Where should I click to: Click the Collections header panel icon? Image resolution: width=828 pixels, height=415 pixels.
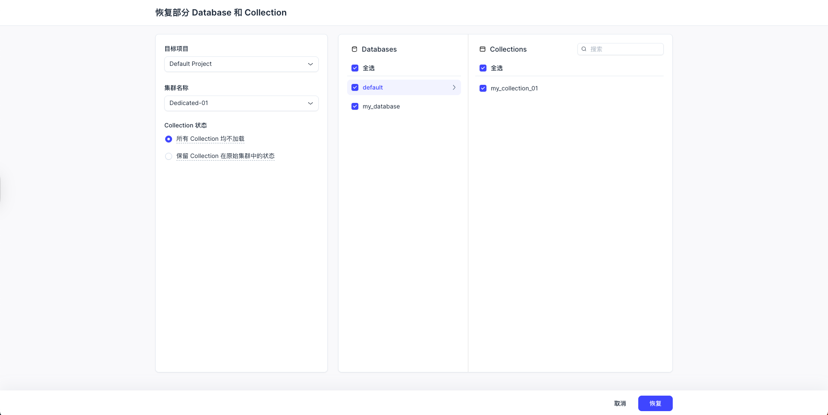coord(483,49)
